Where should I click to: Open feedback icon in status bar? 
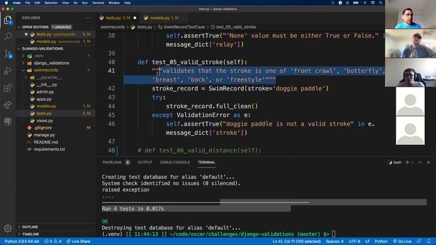pyautogui.click(x=419, y=241)
